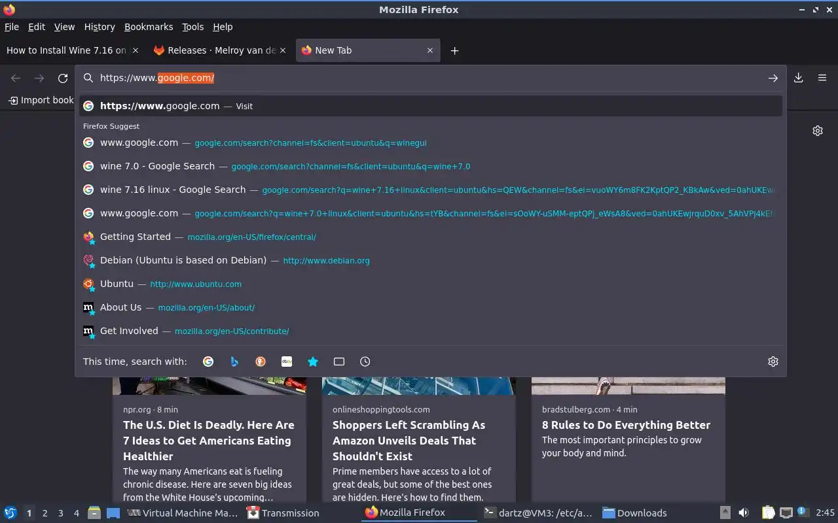838x523 pixels.
Task: Search bookmarks using the star icon
Action: 313,362
